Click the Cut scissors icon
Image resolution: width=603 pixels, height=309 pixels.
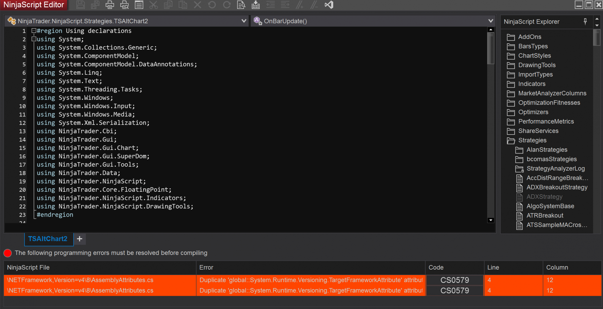154,5
